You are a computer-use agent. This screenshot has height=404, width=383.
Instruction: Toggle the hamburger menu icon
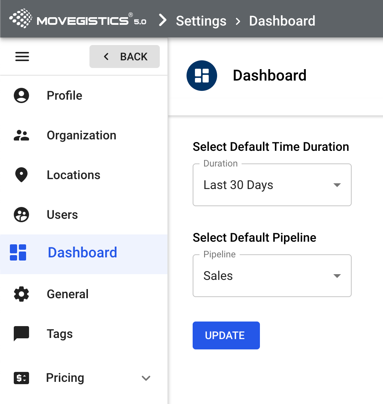(22, 57)
